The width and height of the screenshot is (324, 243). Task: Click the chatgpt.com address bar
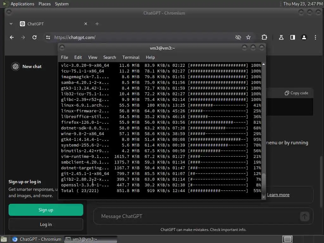click(x=143, y=37)
